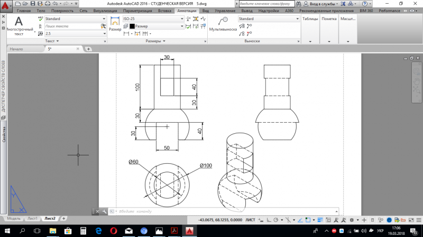Open Opera browser from taskbar
This screenshot has width=423, height=237.
click(114, 231)
